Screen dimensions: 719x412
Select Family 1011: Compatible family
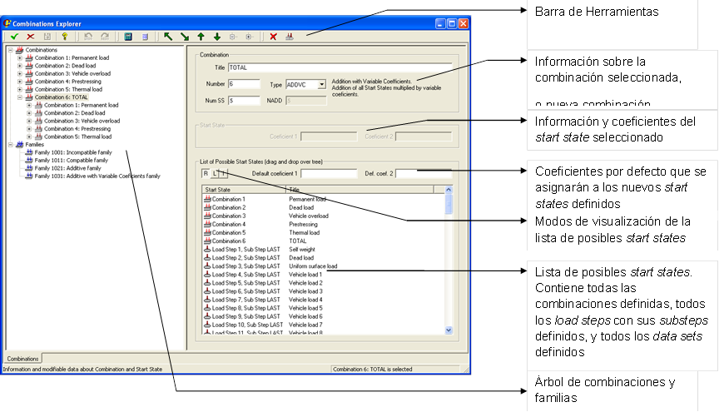pos(72,160)
